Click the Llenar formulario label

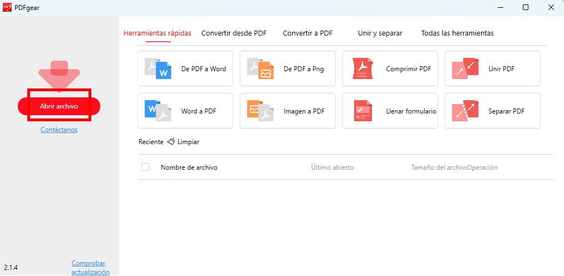point(411,111)
